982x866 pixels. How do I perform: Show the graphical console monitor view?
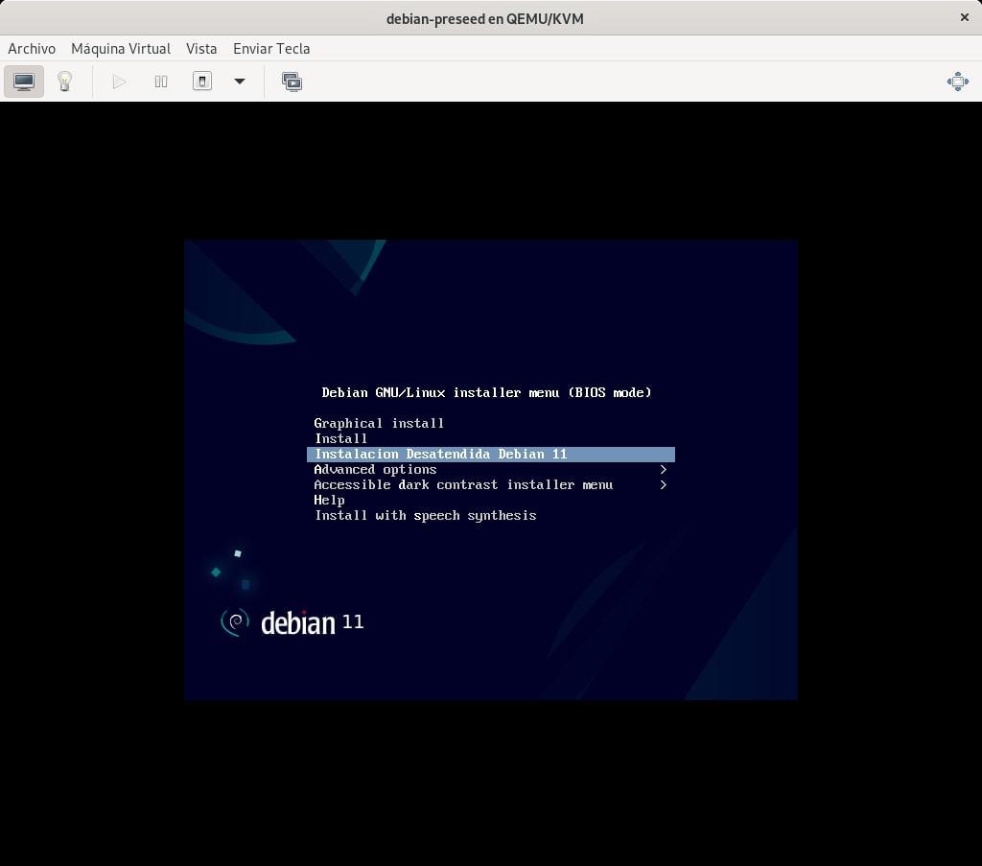click(24, 82)
